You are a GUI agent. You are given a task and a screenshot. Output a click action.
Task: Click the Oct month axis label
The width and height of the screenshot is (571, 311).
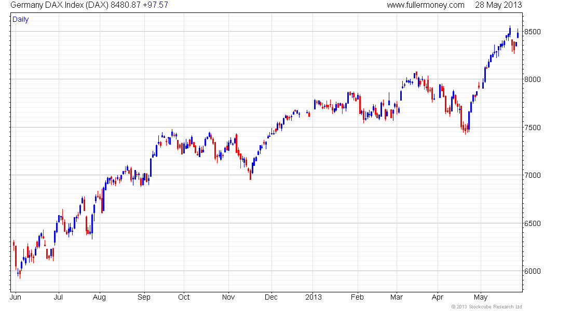pyautogui.click(x=184, y=297)
